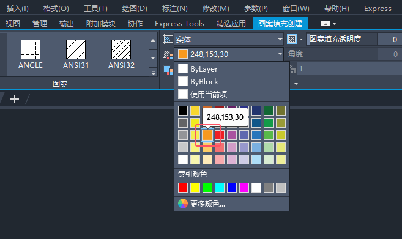This screenshot has height=239, width=402.
Task: Switch to the Express Tools tab
Action: (x=179, y=24)
